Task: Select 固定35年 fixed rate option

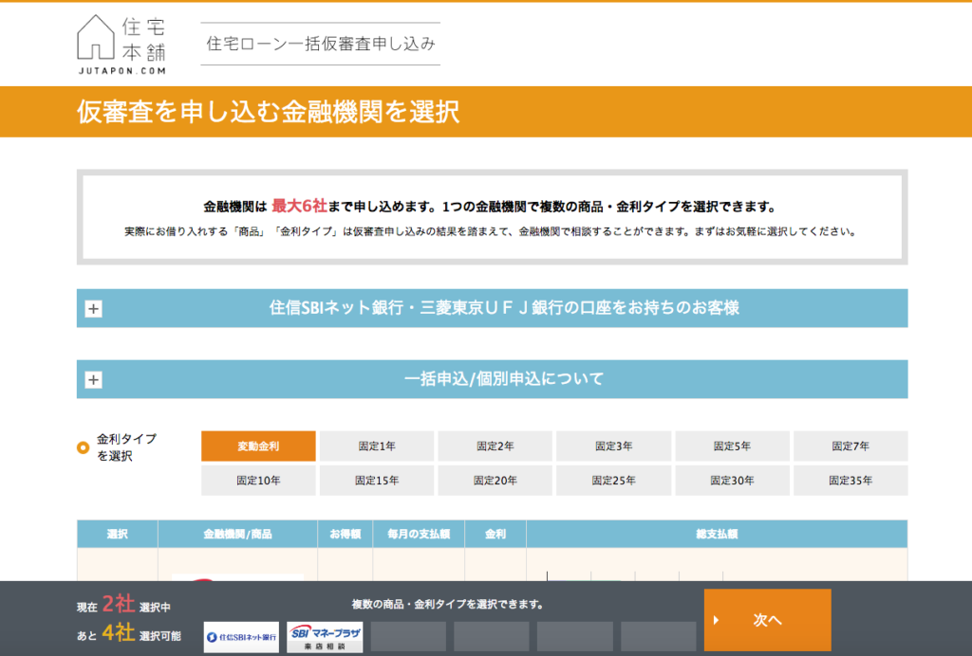Action: (x=850, y=481)
